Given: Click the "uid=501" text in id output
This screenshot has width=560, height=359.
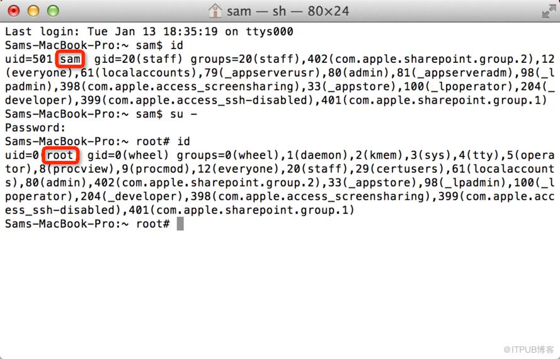Looking at the screenshot, I should [29, 59].
